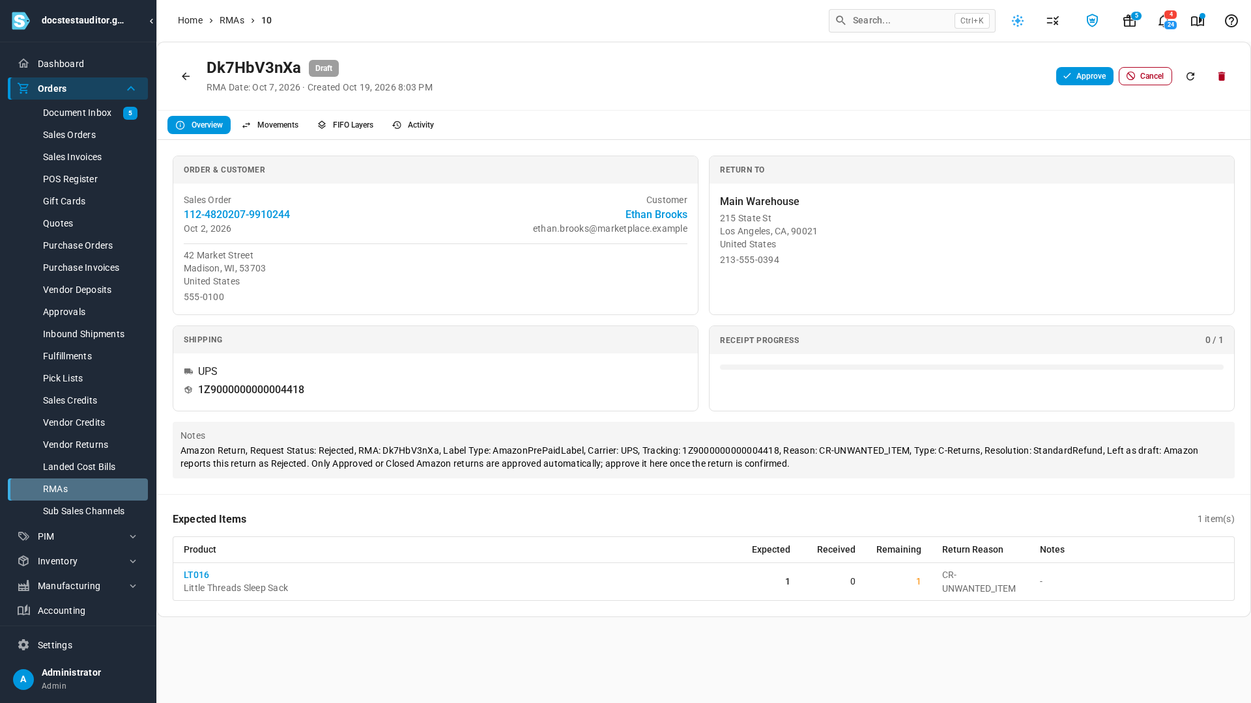Click the back arrow next to Dk7HbV3nXa
Image resolution: width=1251 pixels, height=703 pixels.
(x=186, y=77)
